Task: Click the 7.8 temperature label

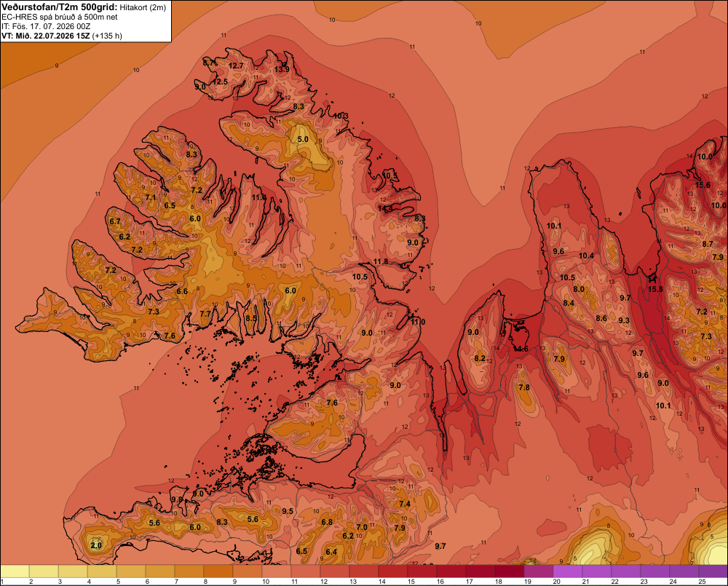Action: click(523, 387)
